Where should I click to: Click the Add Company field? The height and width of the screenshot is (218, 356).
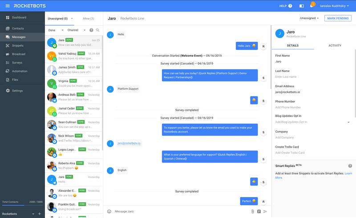pyautogui.click(x=312, y=137)
